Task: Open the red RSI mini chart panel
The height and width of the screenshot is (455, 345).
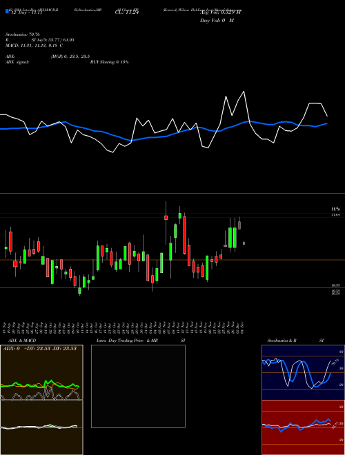Action: (x=303, y=427)
